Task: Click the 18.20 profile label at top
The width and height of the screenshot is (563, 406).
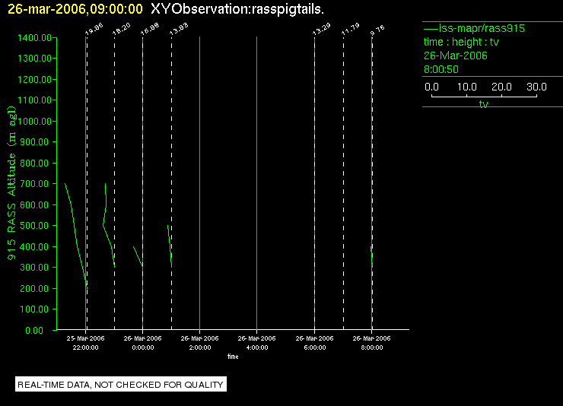Action: click(122, 29)
